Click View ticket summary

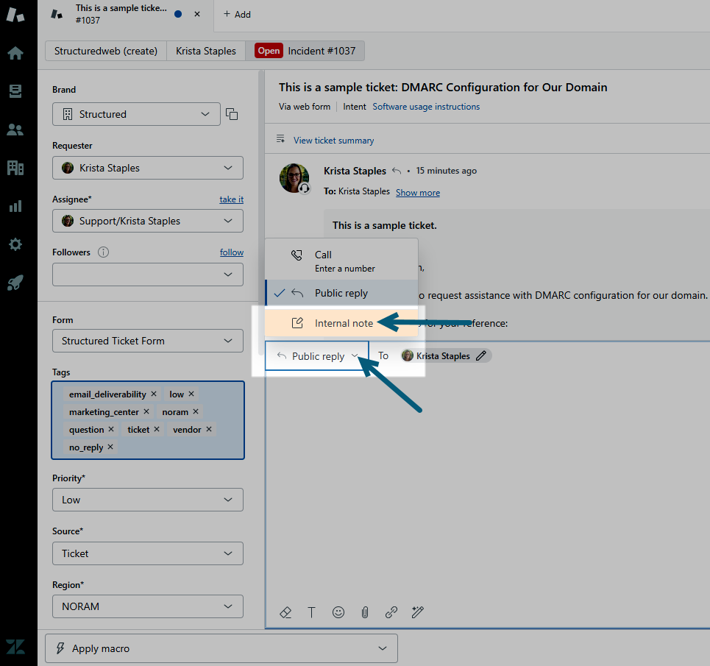pos(333,141)
